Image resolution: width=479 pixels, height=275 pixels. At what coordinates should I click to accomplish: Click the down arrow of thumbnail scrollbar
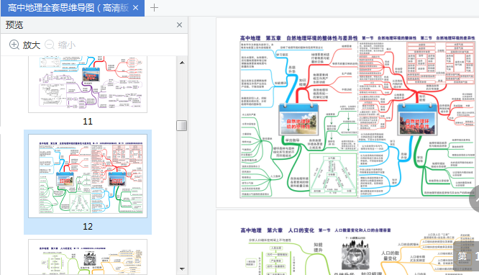click(182, 269)
